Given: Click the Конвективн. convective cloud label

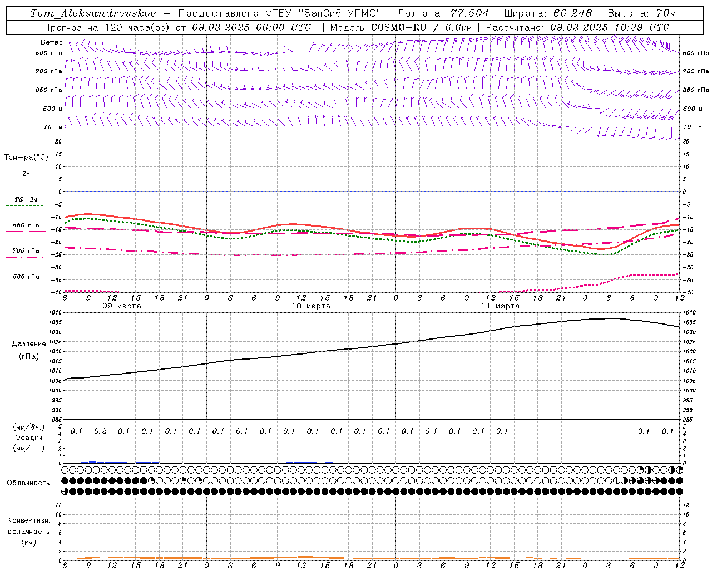Looking at the screenshot, I should pos(28,520).
